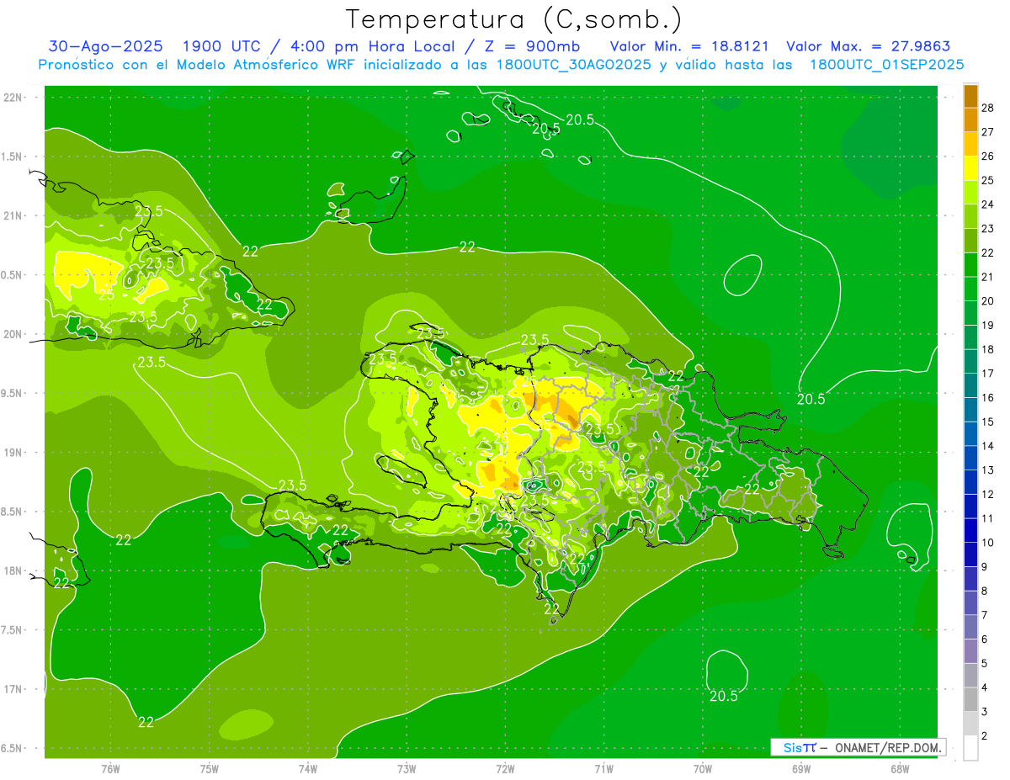Click the color bar label "2"
Viewport: 1010px width, 780px height.
(985, 736)
